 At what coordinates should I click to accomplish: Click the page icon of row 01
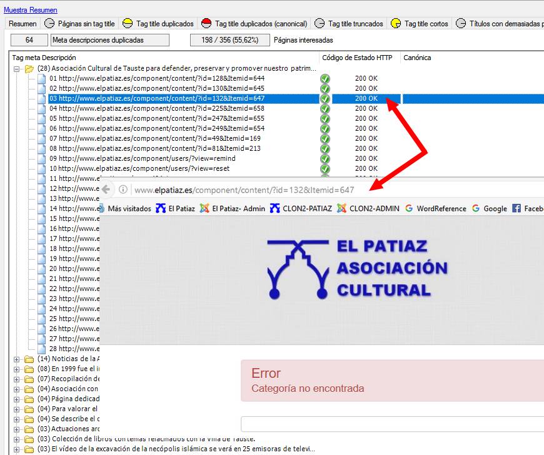point(42,78)
